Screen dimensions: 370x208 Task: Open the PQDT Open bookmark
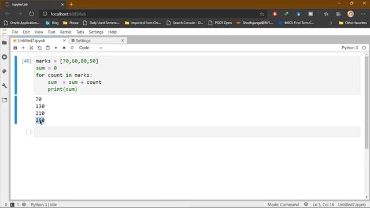click(x=220, y=23)
